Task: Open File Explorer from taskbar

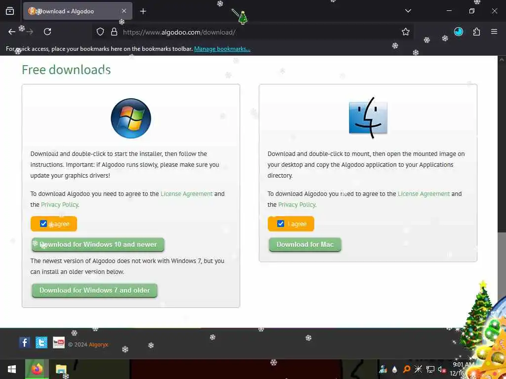Action: [x=61, y=369]
